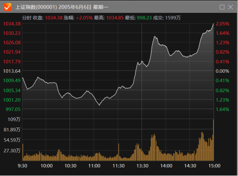Image resolution: width=238 pixels, height=176 pixels.
Task: Click the 0.00% percentage axis label
Action: [x=223, y=71]
